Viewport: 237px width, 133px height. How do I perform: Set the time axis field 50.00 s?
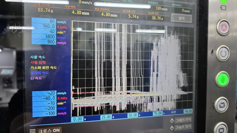click(133, 115)
